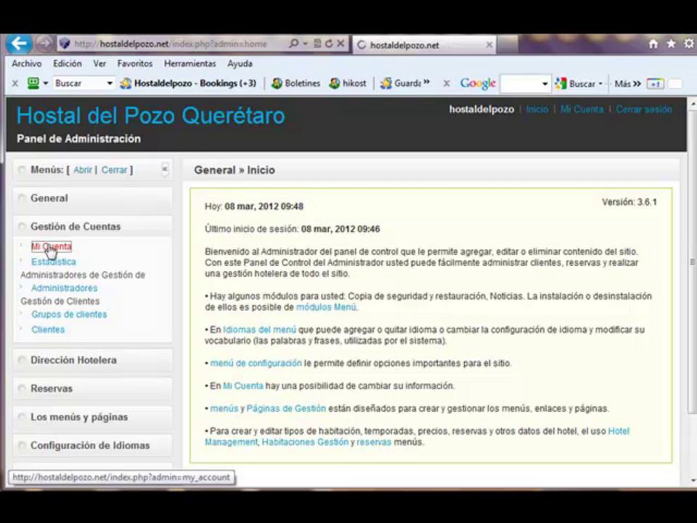The width and height of the screenshot is (697, 523).
Task: Collapse sidebar with double-arrow icon
Action: click(x=165, y=170)
